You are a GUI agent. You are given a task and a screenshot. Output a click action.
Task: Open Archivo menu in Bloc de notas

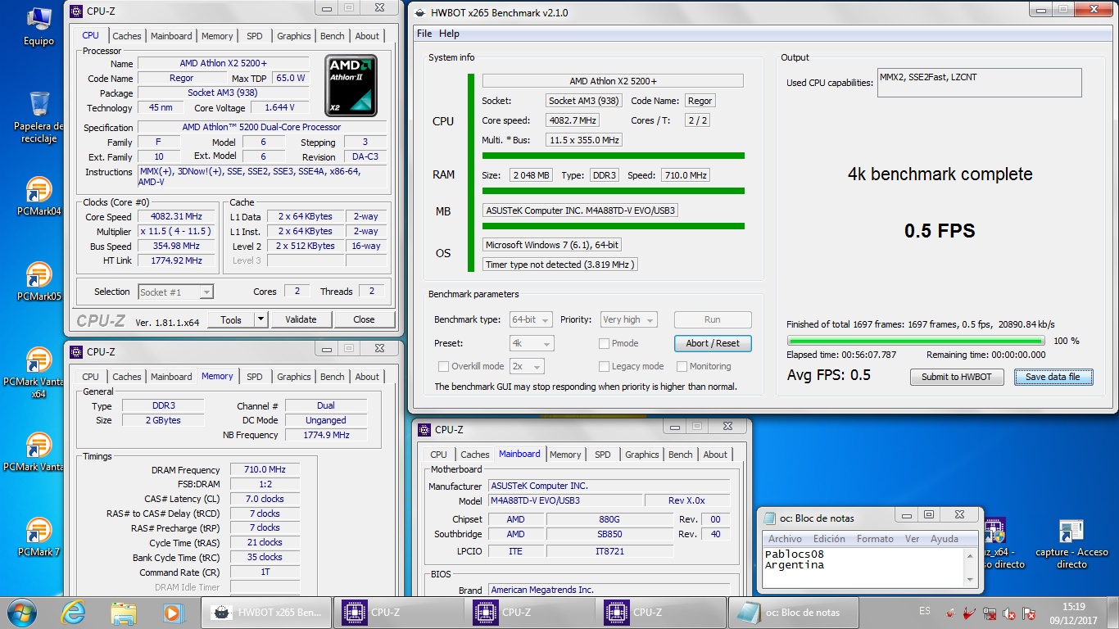point(785,538)
